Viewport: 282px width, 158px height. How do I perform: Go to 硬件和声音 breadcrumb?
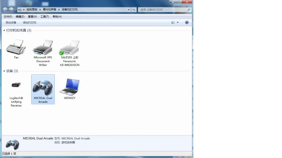49,10
